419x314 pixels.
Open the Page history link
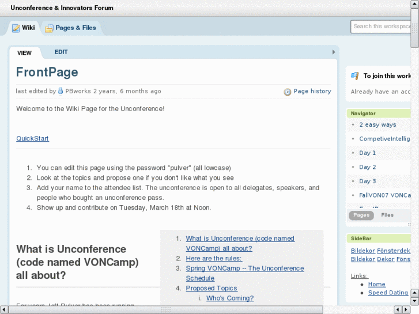point(312,91)
